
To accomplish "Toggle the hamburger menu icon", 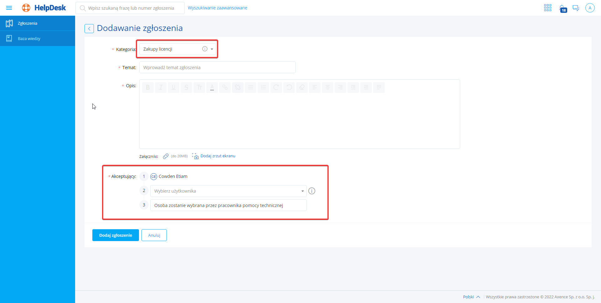I will click(x=9, y=8).
